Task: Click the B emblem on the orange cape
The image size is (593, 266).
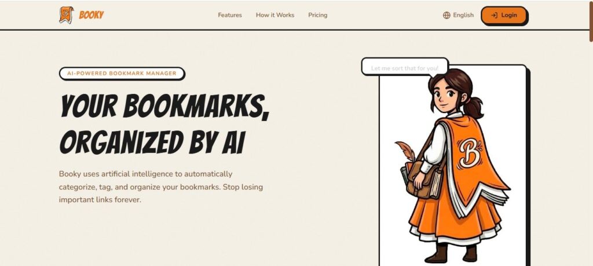Action: pos(469,153)
